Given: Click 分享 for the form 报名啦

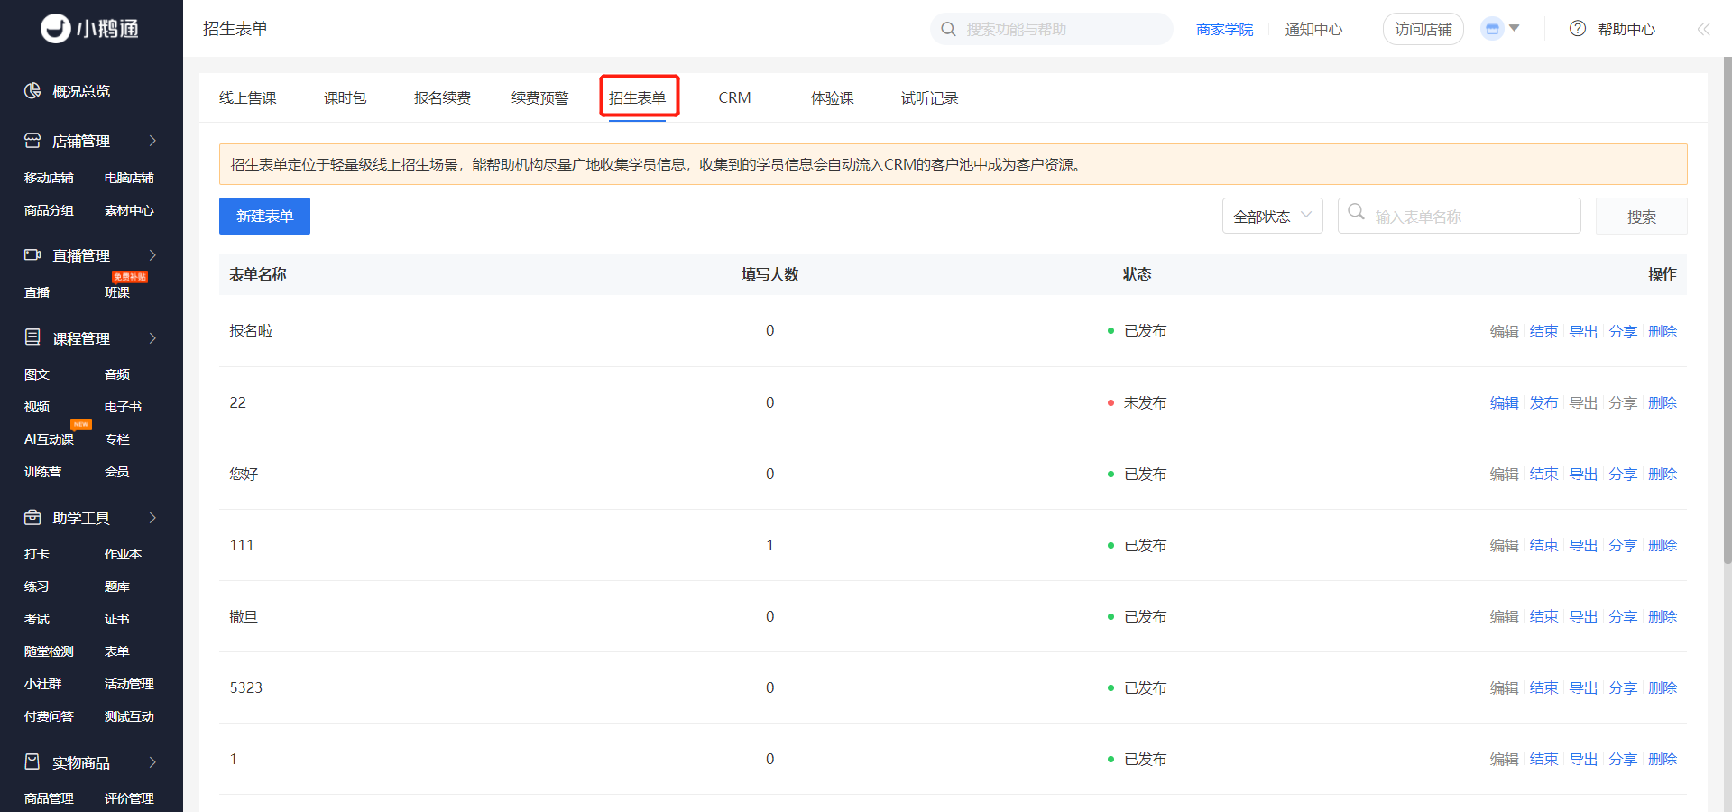Looking at the screenshot, I should pos(1623,331).
